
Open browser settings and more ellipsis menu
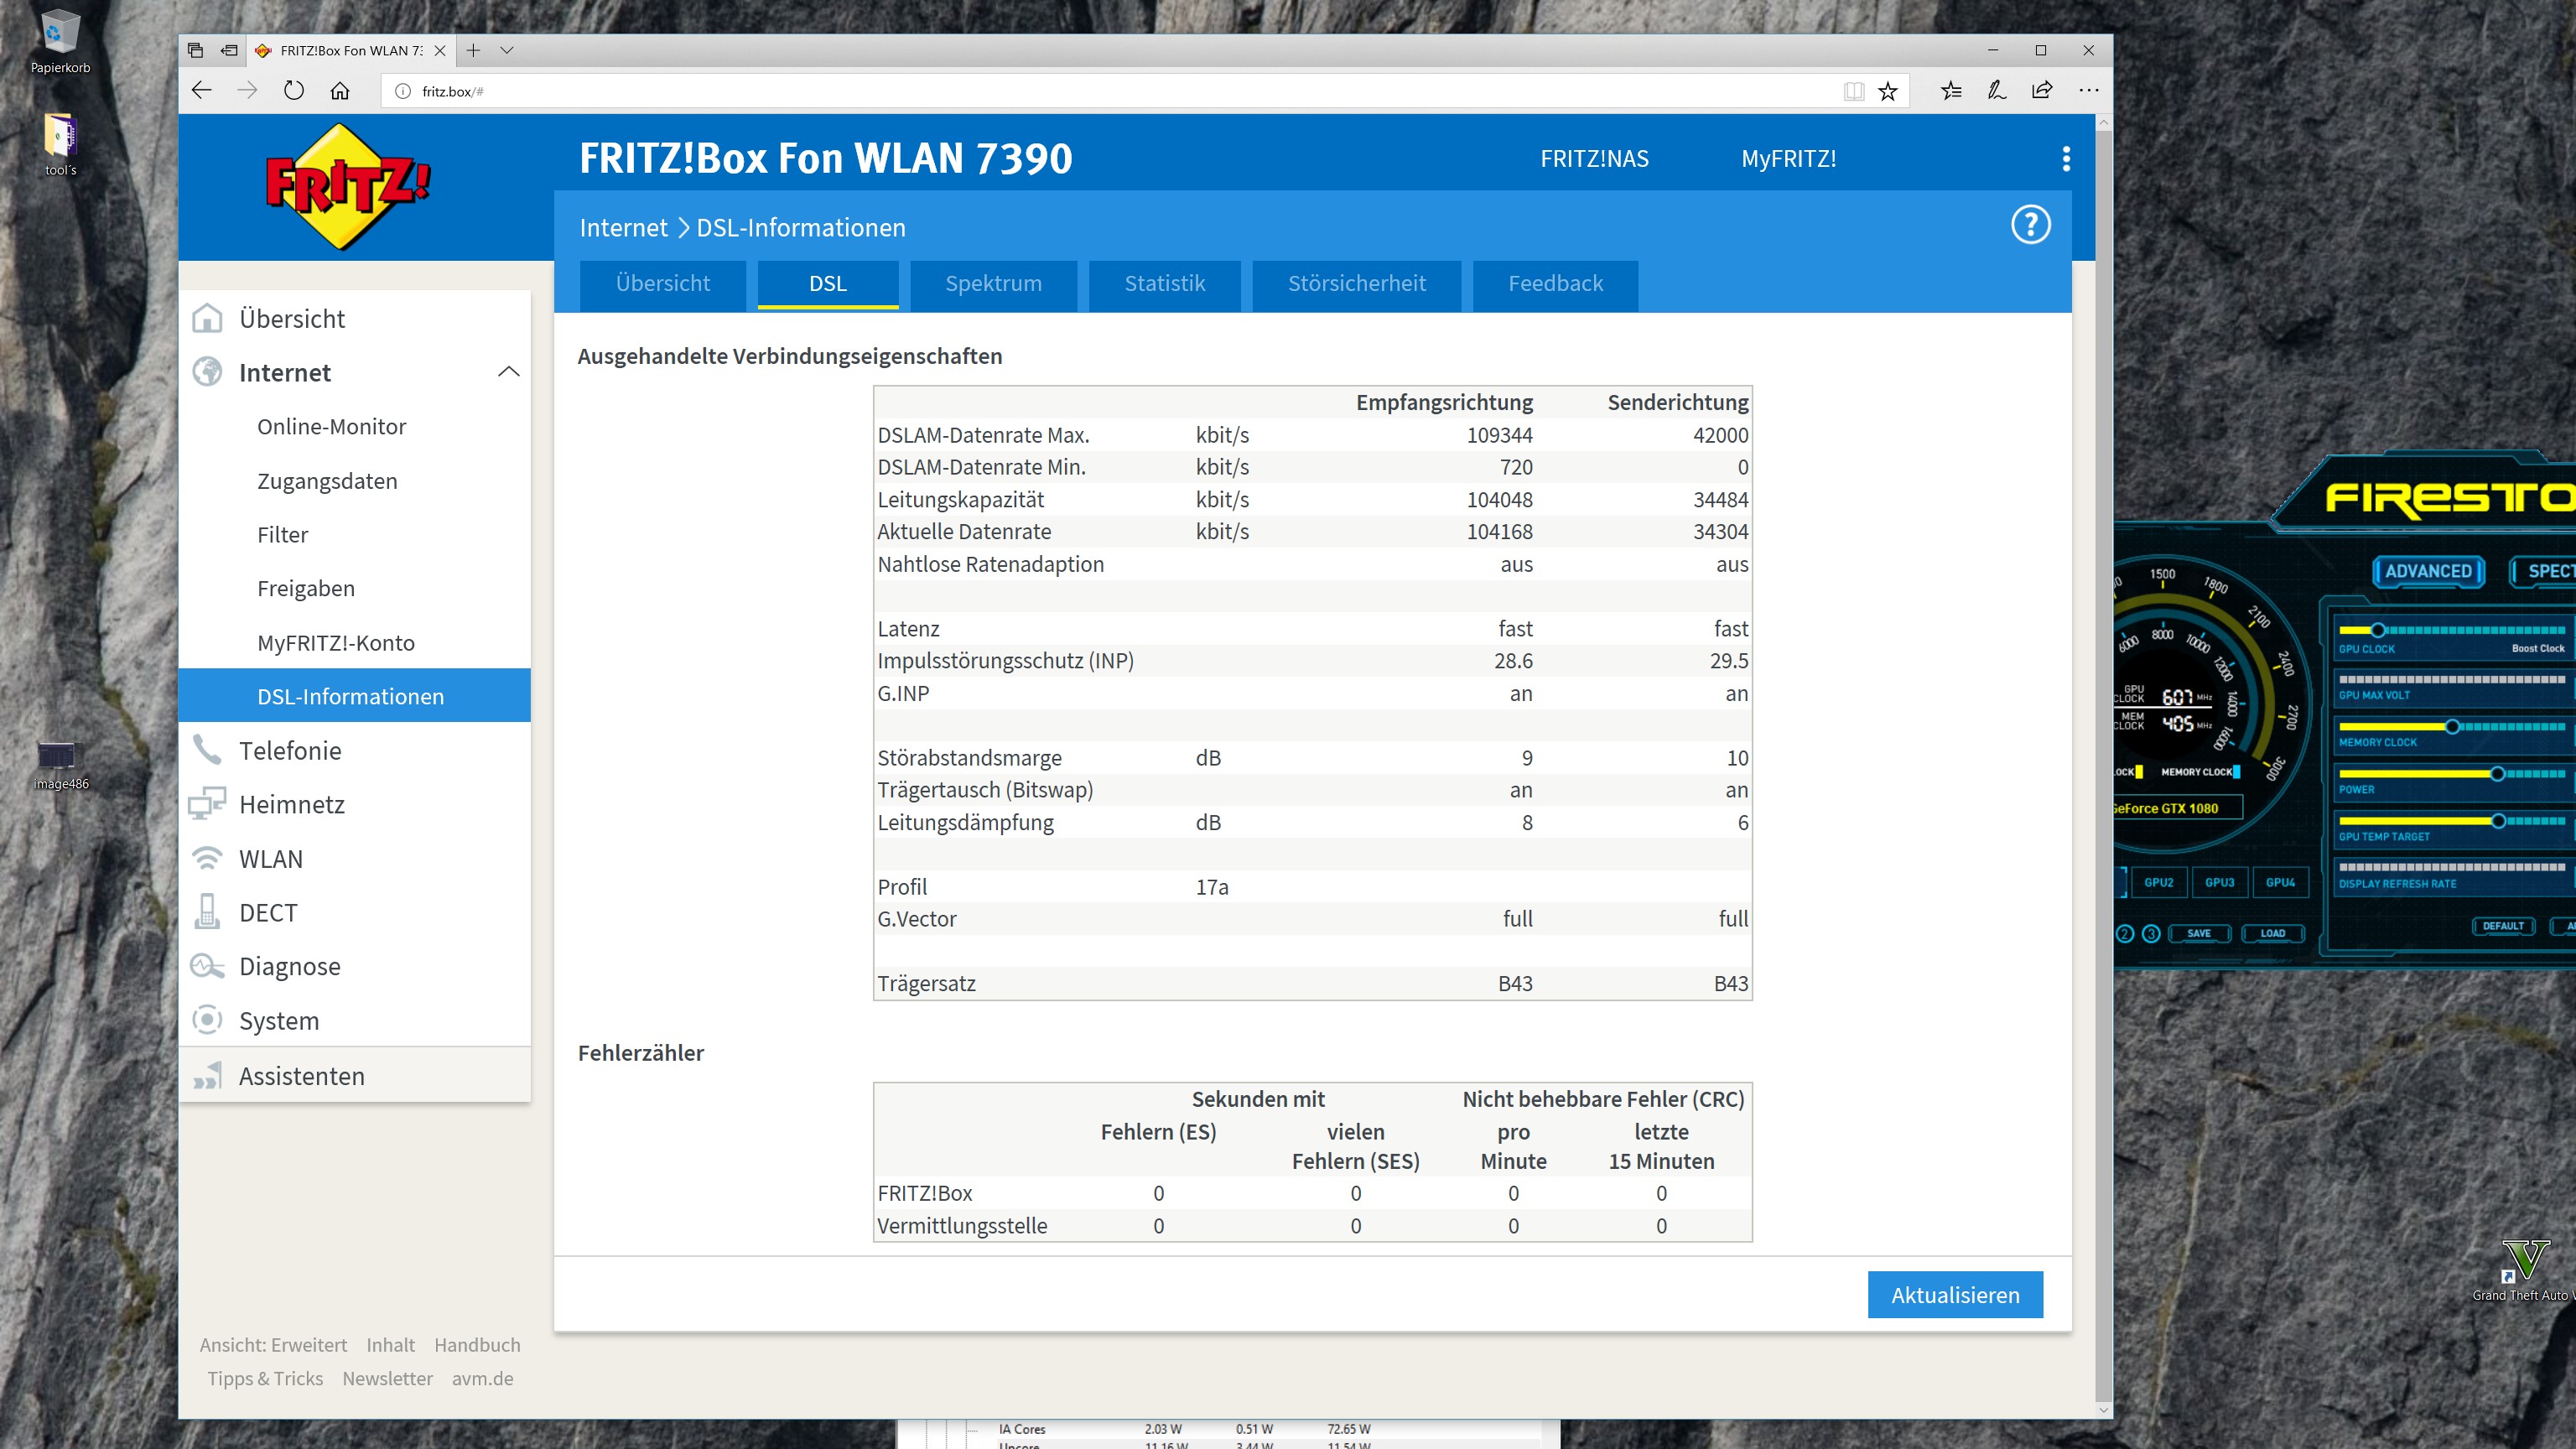[x=2088, y=91]
